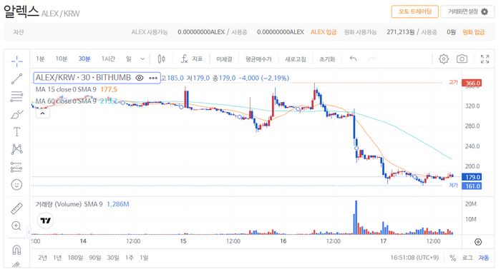Select the trend line drawing tool
The height and width of the screenshot is (269, 501).
pos(16,78)
